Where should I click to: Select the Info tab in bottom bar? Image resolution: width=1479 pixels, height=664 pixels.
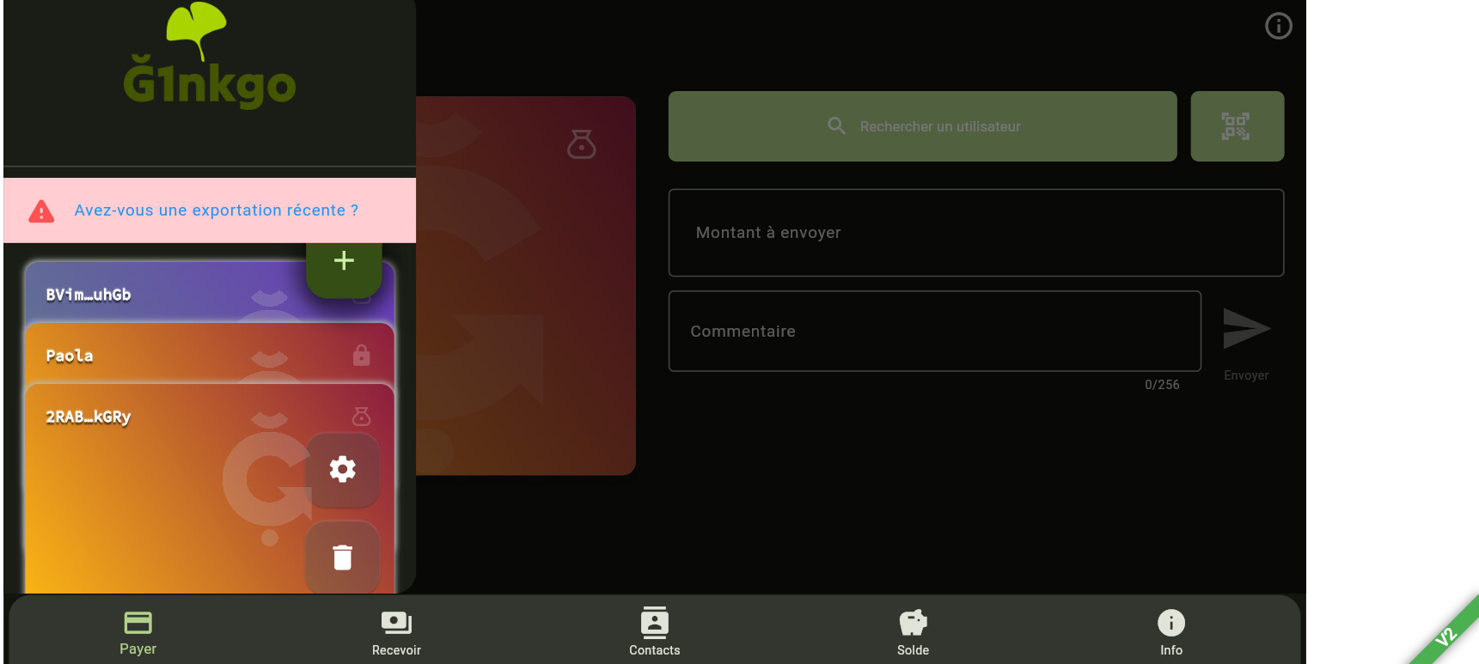(1170, 632)
